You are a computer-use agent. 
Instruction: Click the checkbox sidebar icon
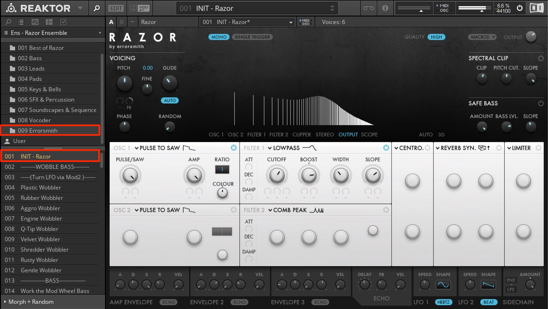63,22
